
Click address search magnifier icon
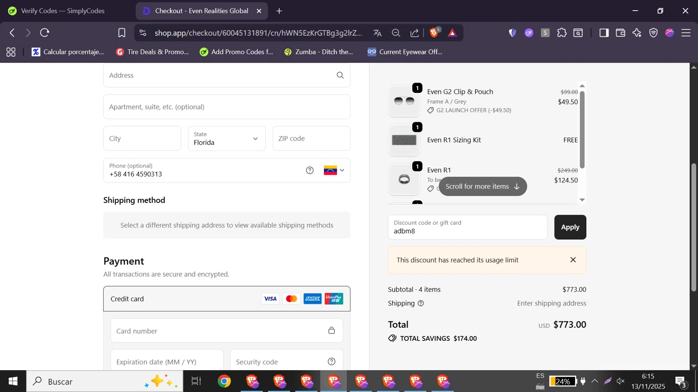point(340,75)
